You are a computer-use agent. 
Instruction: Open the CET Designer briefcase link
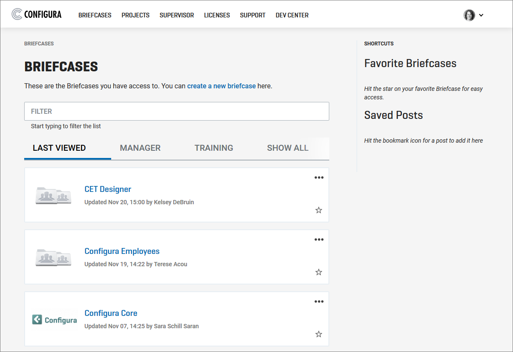[x=108, y=189]
